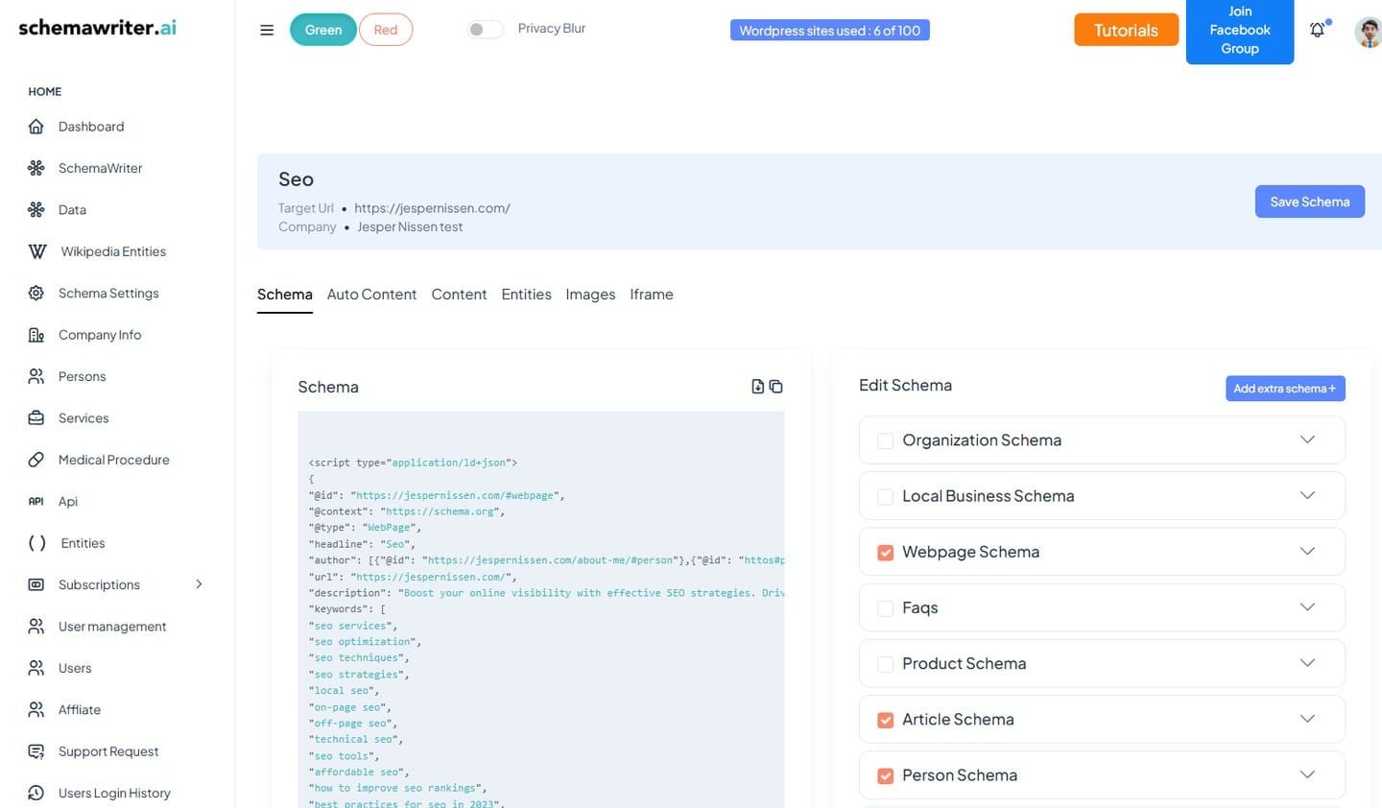Click the Save Schema button
This screenshot has height=808, width=1382.
(1310, 202)
